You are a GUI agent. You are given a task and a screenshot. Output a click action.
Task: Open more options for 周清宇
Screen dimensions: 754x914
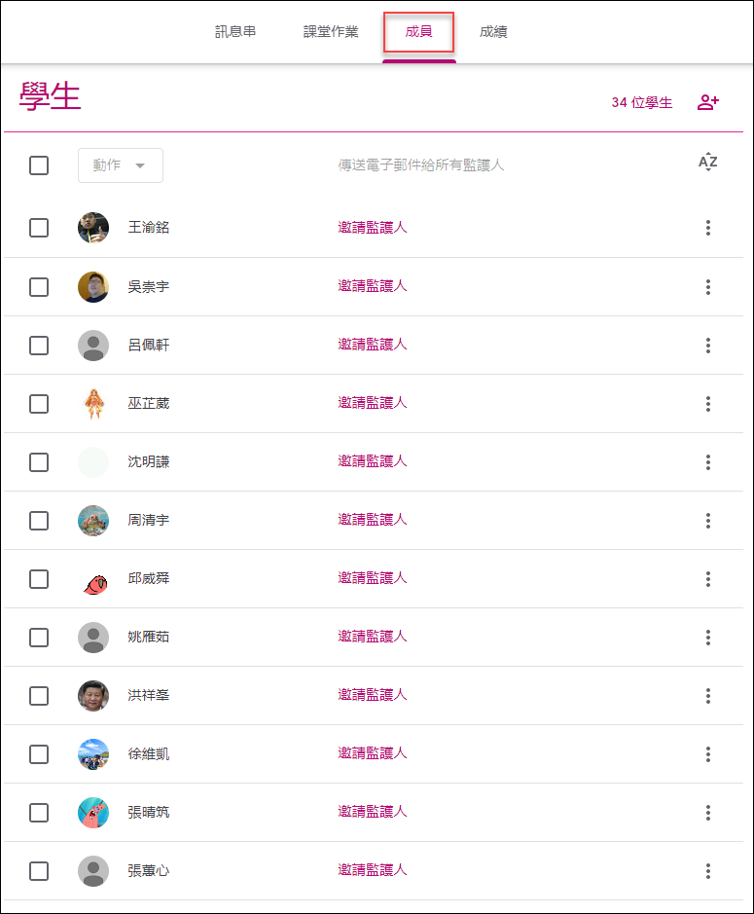click(708, 521)
